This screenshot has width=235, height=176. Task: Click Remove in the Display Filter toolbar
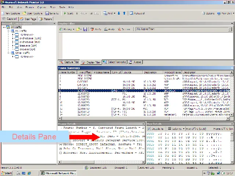click(124, 29)
